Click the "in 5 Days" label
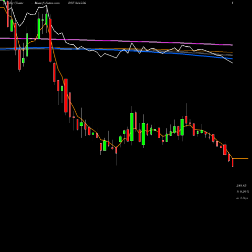This screenshot has height=252, width=252. [x=242, y=198]
